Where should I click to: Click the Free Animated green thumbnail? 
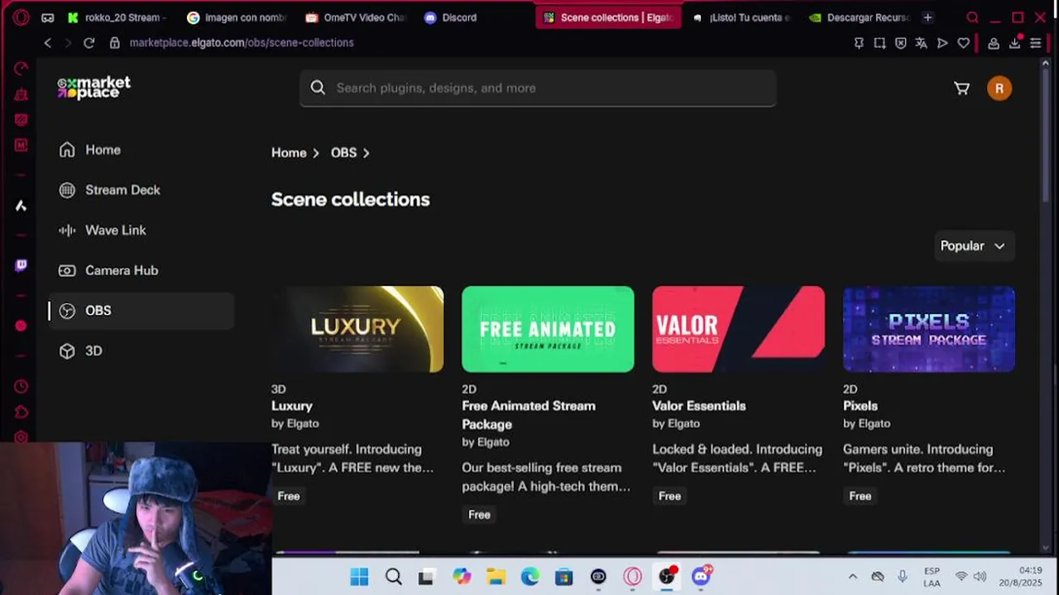(x=548, y=329)
